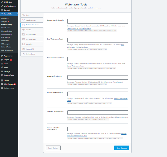This screenshot has height=157, width=167.
Task: Open Help & Support link
Action: pyautogui.click(x=7, y=50)
